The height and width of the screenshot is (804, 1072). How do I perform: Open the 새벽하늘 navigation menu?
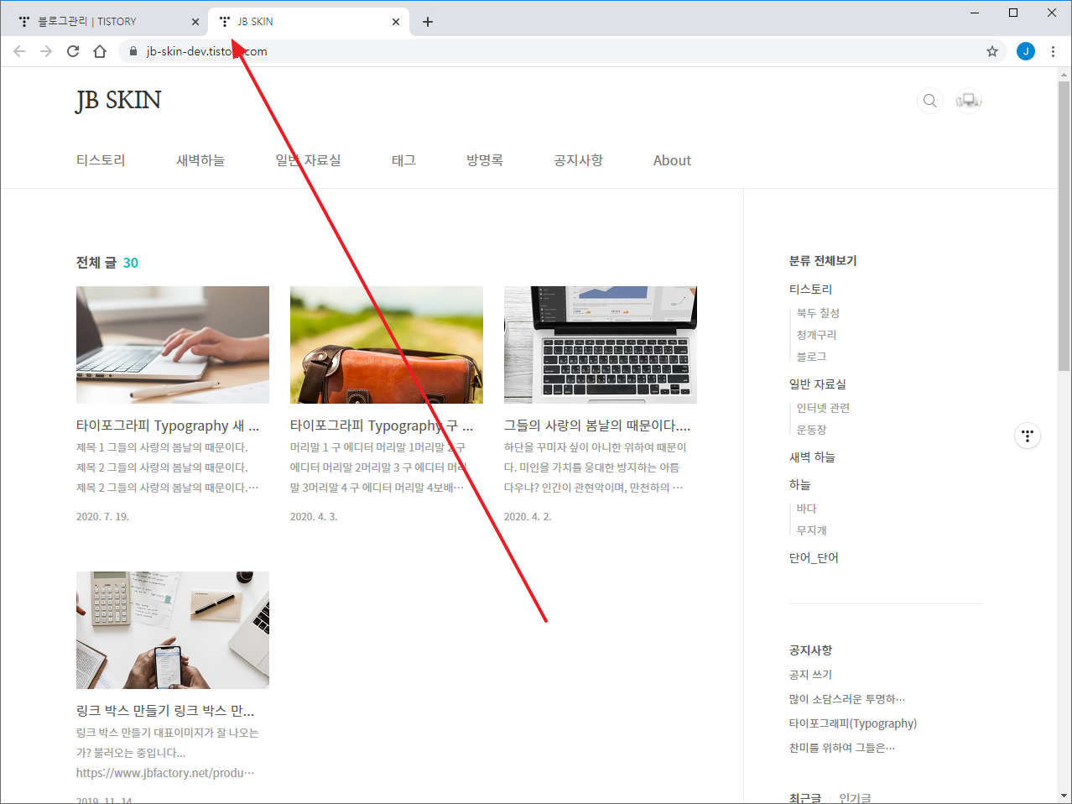click(200, 160)
